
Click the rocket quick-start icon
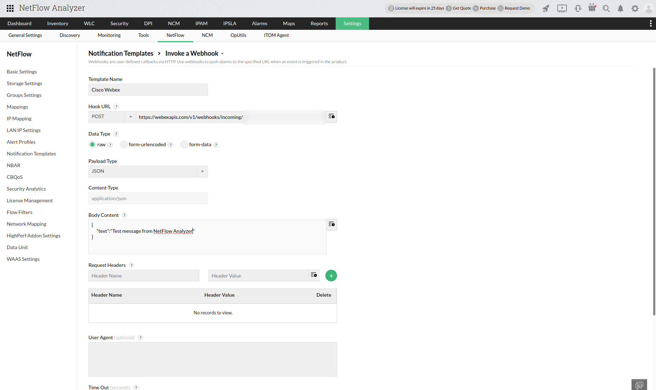point(546,9)
